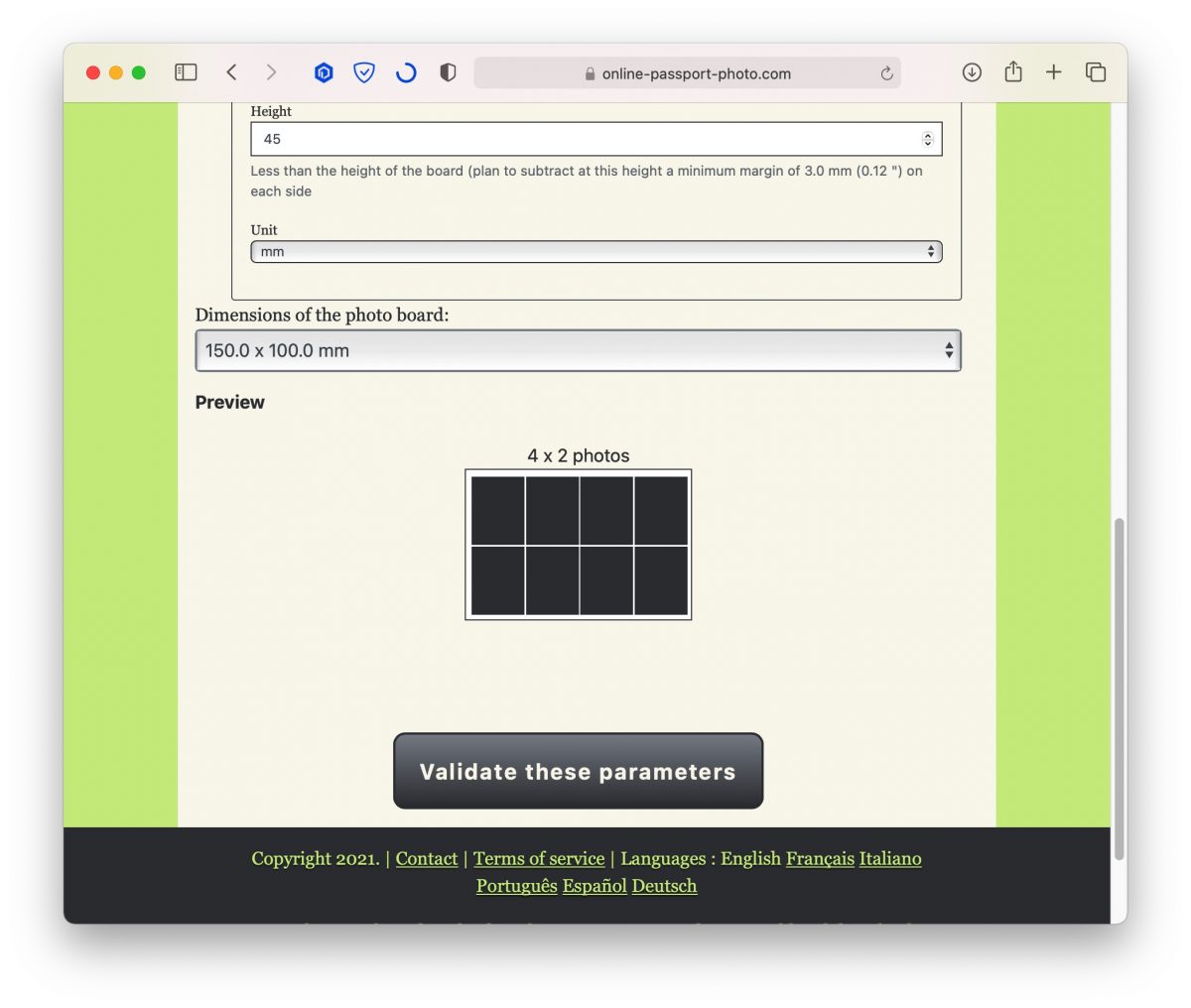Close the Safari window with red button
1191x1008 pixels.
[x=93, y=72]
